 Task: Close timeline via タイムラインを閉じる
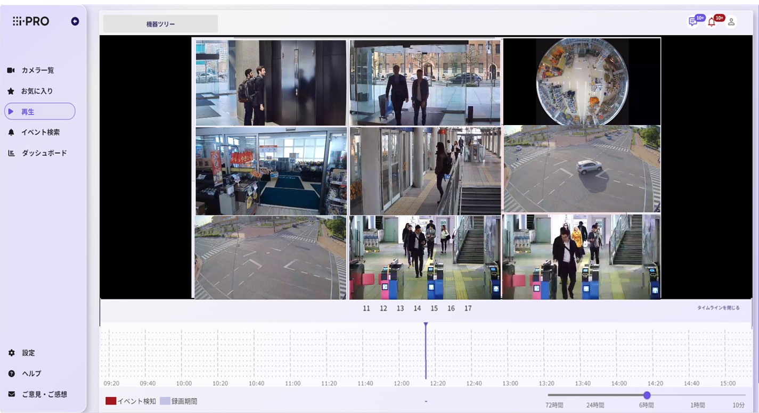click(x=718, y=308)
